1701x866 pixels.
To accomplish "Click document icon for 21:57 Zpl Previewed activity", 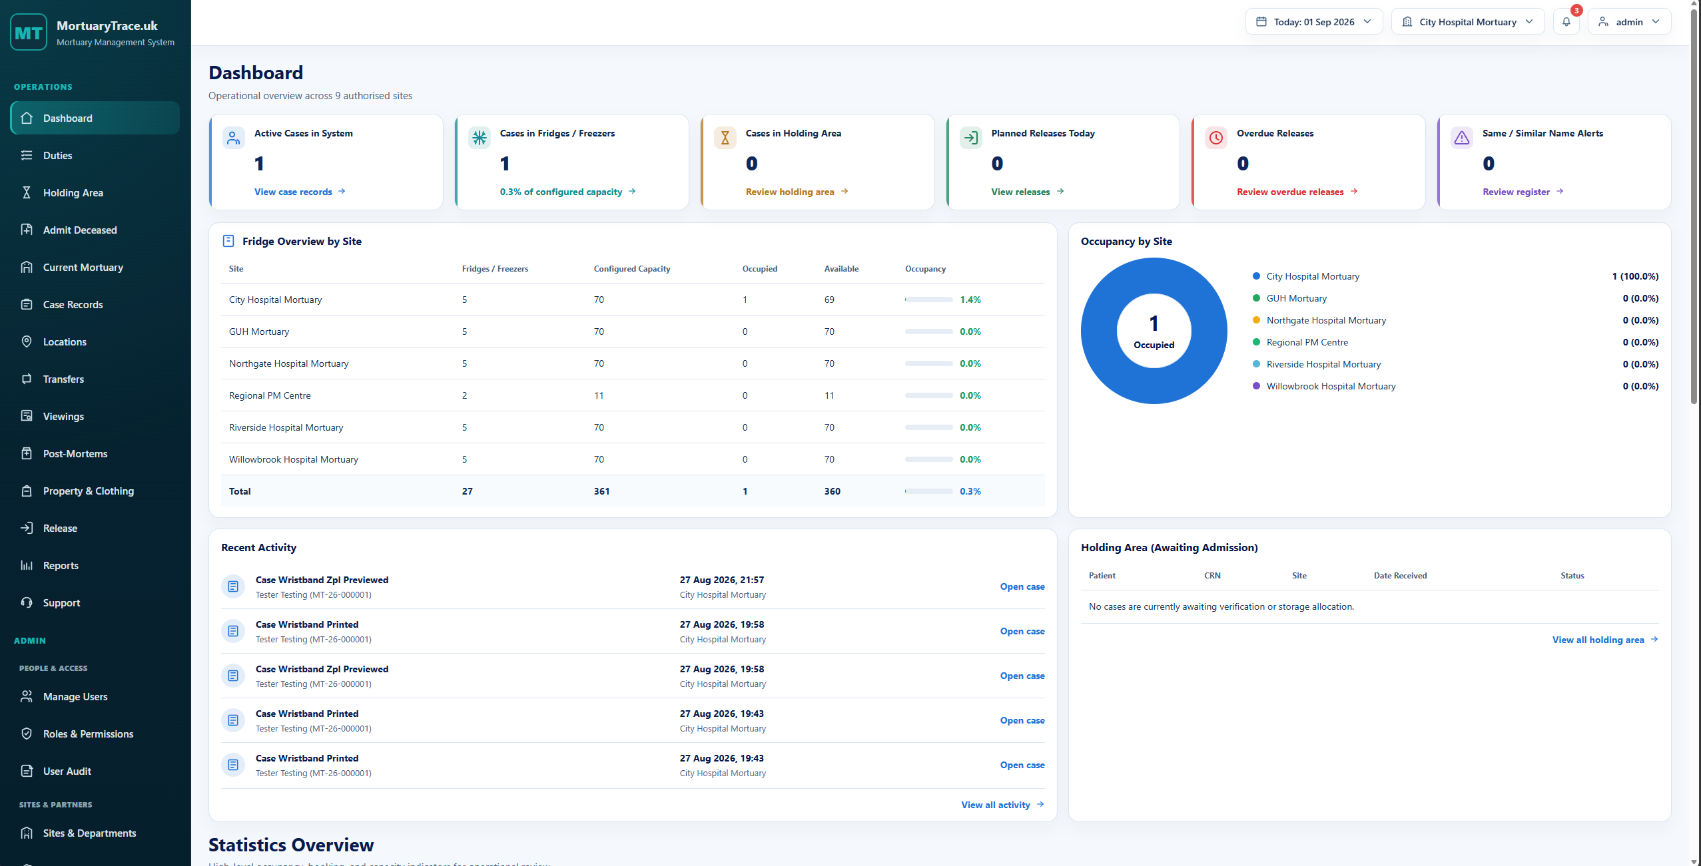I will tap(233, 586).
